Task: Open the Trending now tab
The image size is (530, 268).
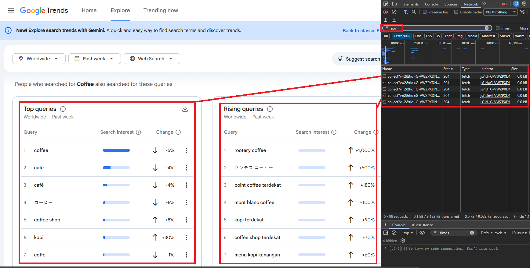Action: (x=161, y=10)
